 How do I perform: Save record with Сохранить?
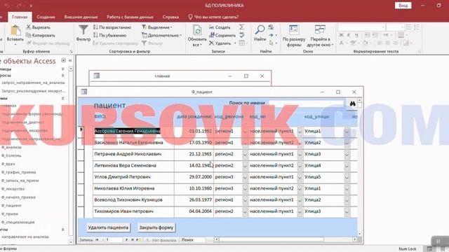[x=222, y=35]
